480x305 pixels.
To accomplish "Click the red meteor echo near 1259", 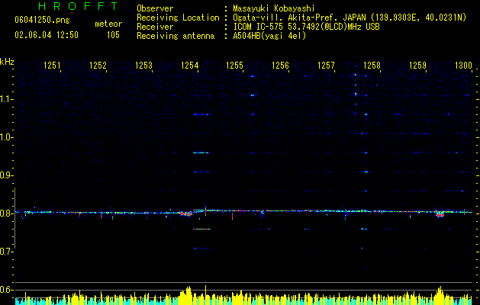I will 440,213.
